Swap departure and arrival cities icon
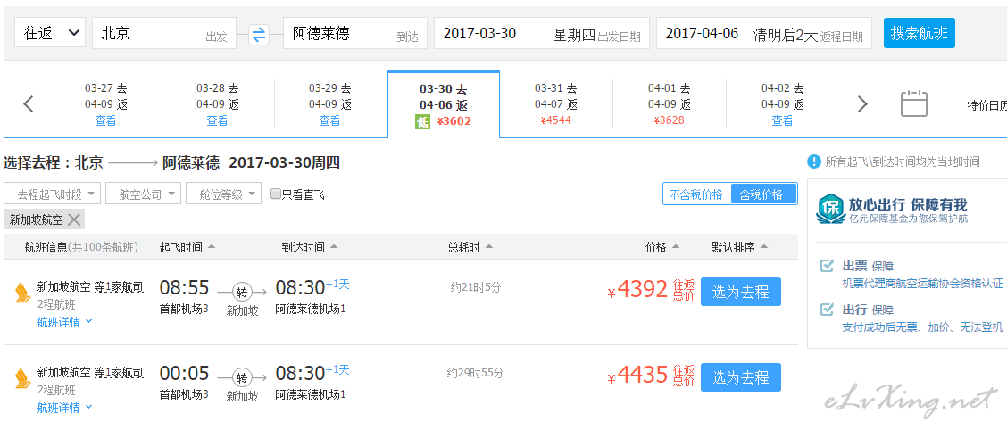Image resolution: width=1007 pixels, height=430 pixels. tap(259, 34)
